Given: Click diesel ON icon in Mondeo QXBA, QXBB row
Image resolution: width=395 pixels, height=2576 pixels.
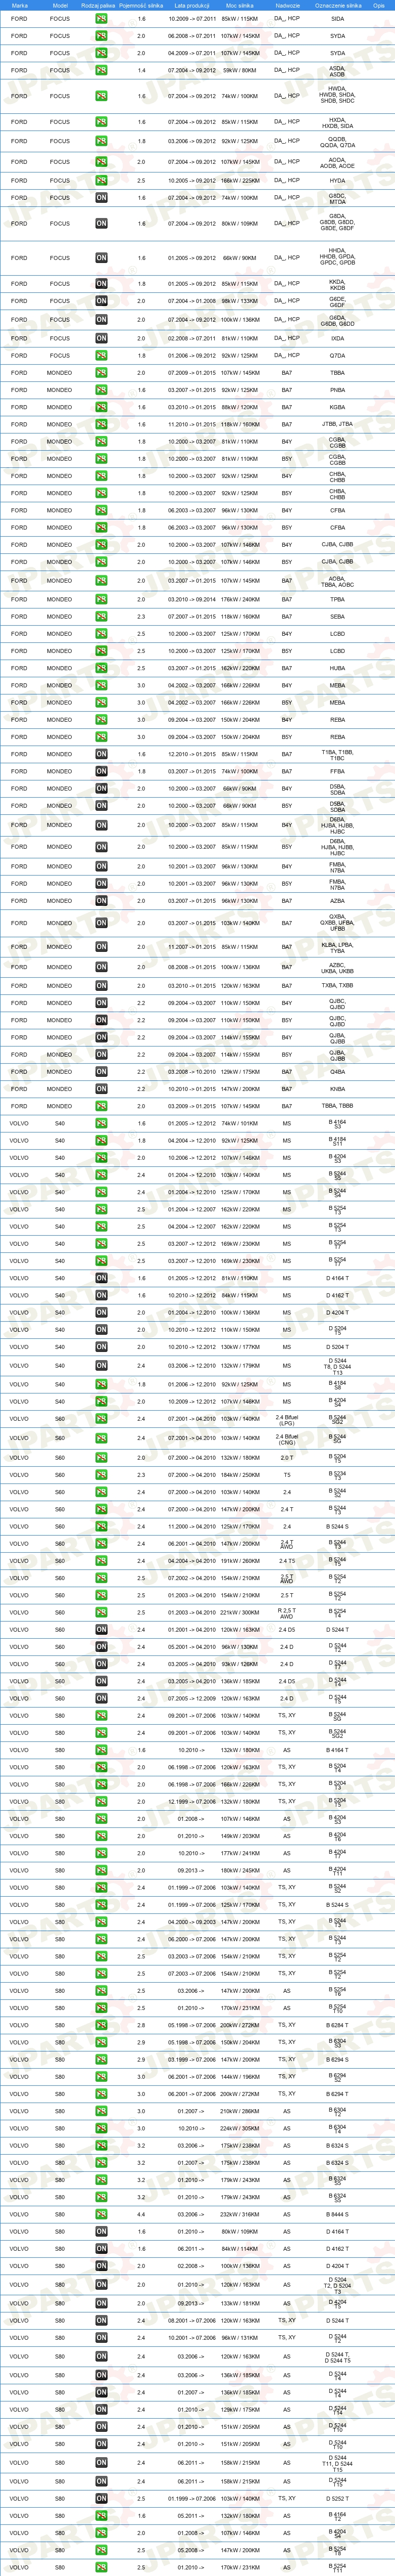Looking at the screenshot, I should [x=101, y=923].
